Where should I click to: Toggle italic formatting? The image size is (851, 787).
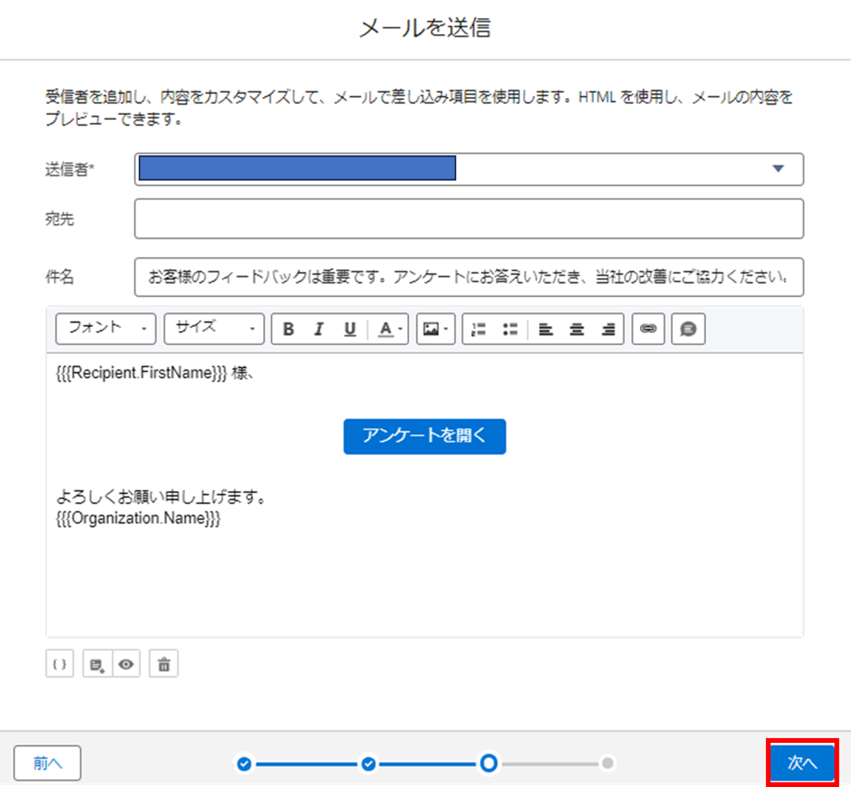point(319,329)
